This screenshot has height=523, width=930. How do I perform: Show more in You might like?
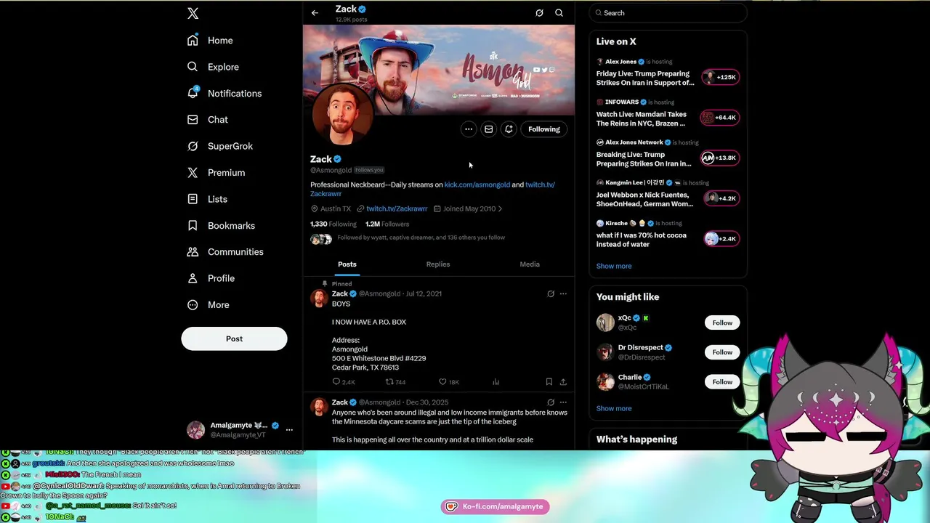[x=614, y=408]
